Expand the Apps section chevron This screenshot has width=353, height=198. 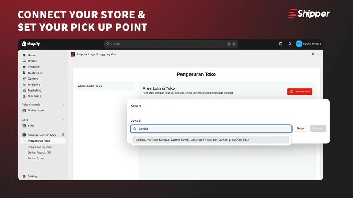(x=64, y=120)
